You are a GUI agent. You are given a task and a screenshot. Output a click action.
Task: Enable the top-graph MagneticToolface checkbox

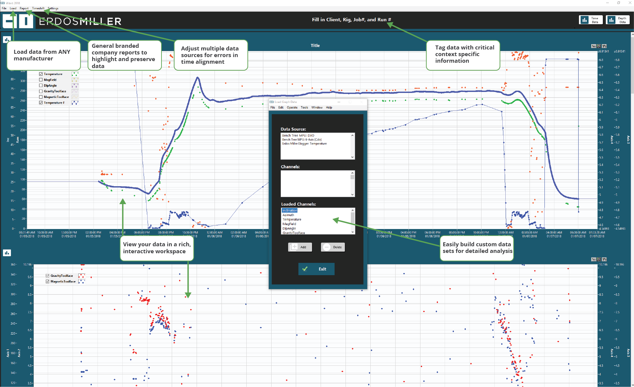click(x=41, y=97)
